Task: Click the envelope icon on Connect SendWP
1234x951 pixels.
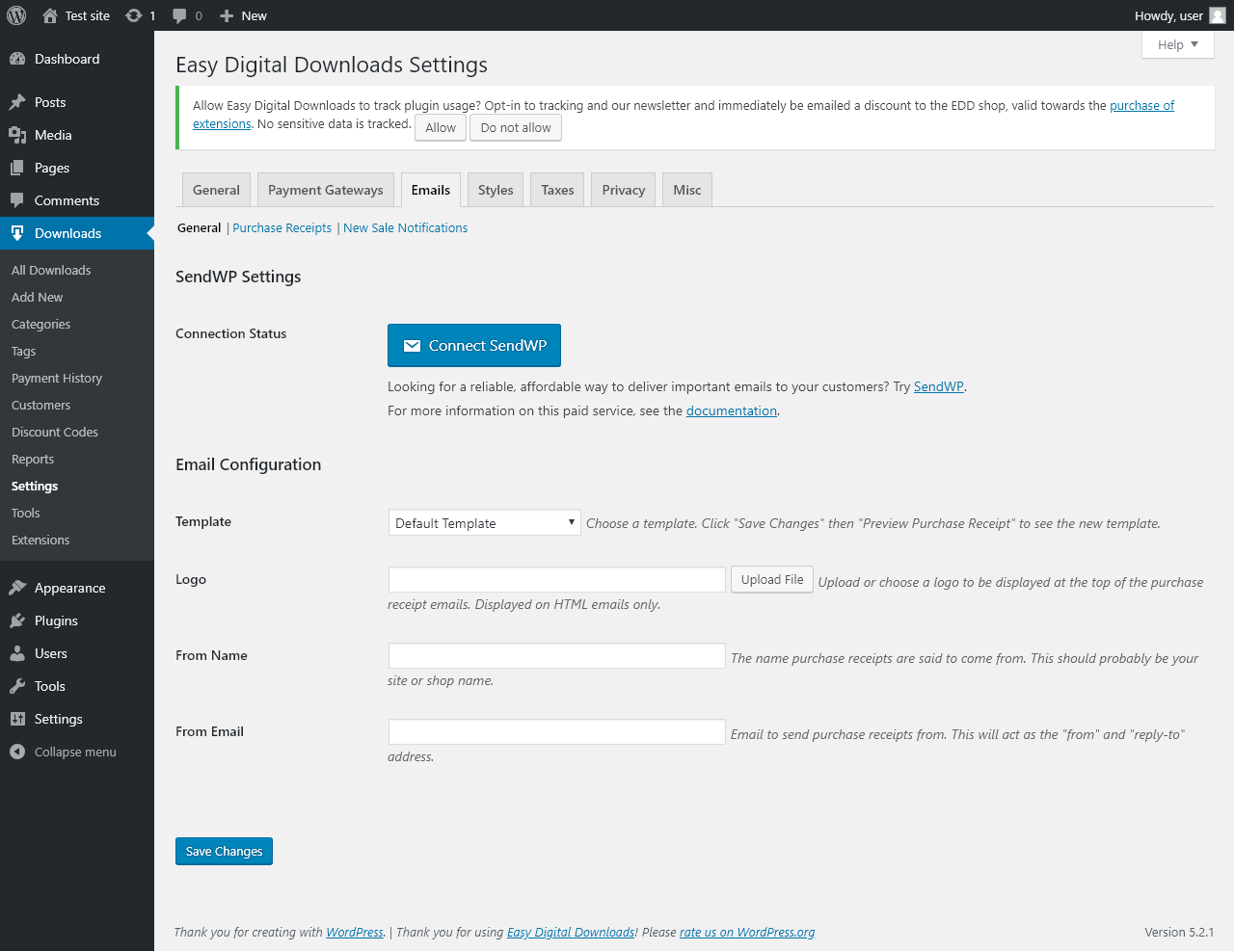Action: point(412,346)
